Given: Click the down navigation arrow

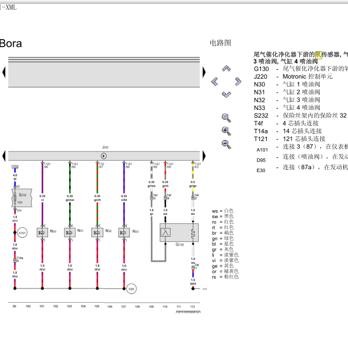Looking at the screenshot, I should pos(226,94).
